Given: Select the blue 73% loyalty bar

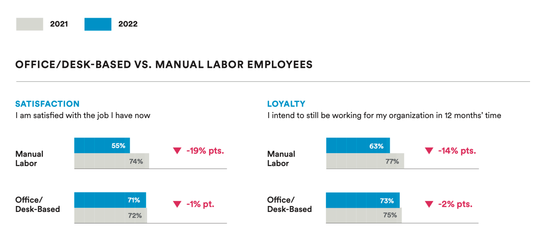Looking at the screenshot, I should (x=362, y=200).
